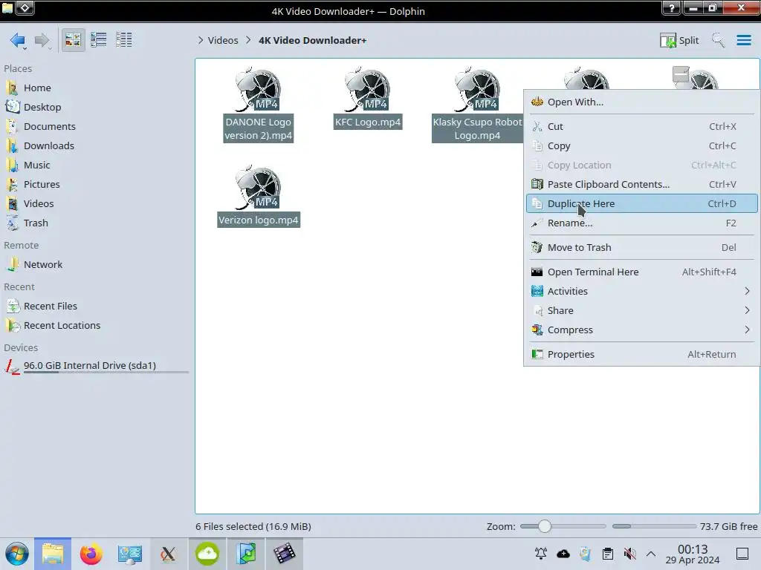
Task: Open the film clapper video taskbar app
Action: [x=285, y=554]
